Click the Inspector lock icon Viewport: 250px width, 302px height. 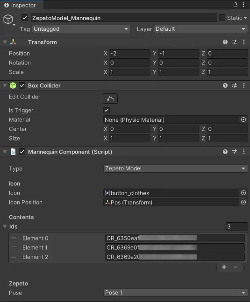click(x=236, y=5)
